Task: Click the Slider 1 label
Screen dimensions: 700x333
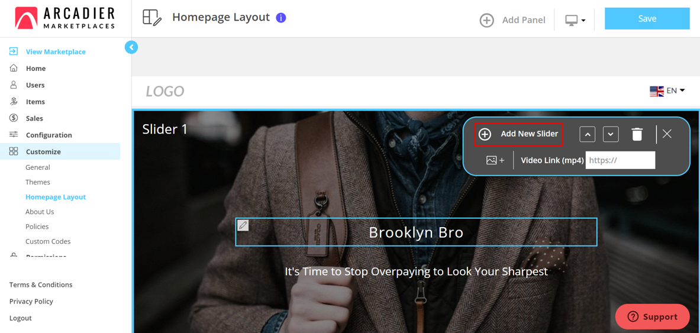Action: (x=164, y=129)
